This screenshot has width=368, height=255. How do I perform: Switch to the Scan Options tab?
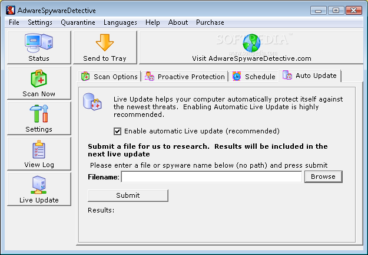coord(109,77)
